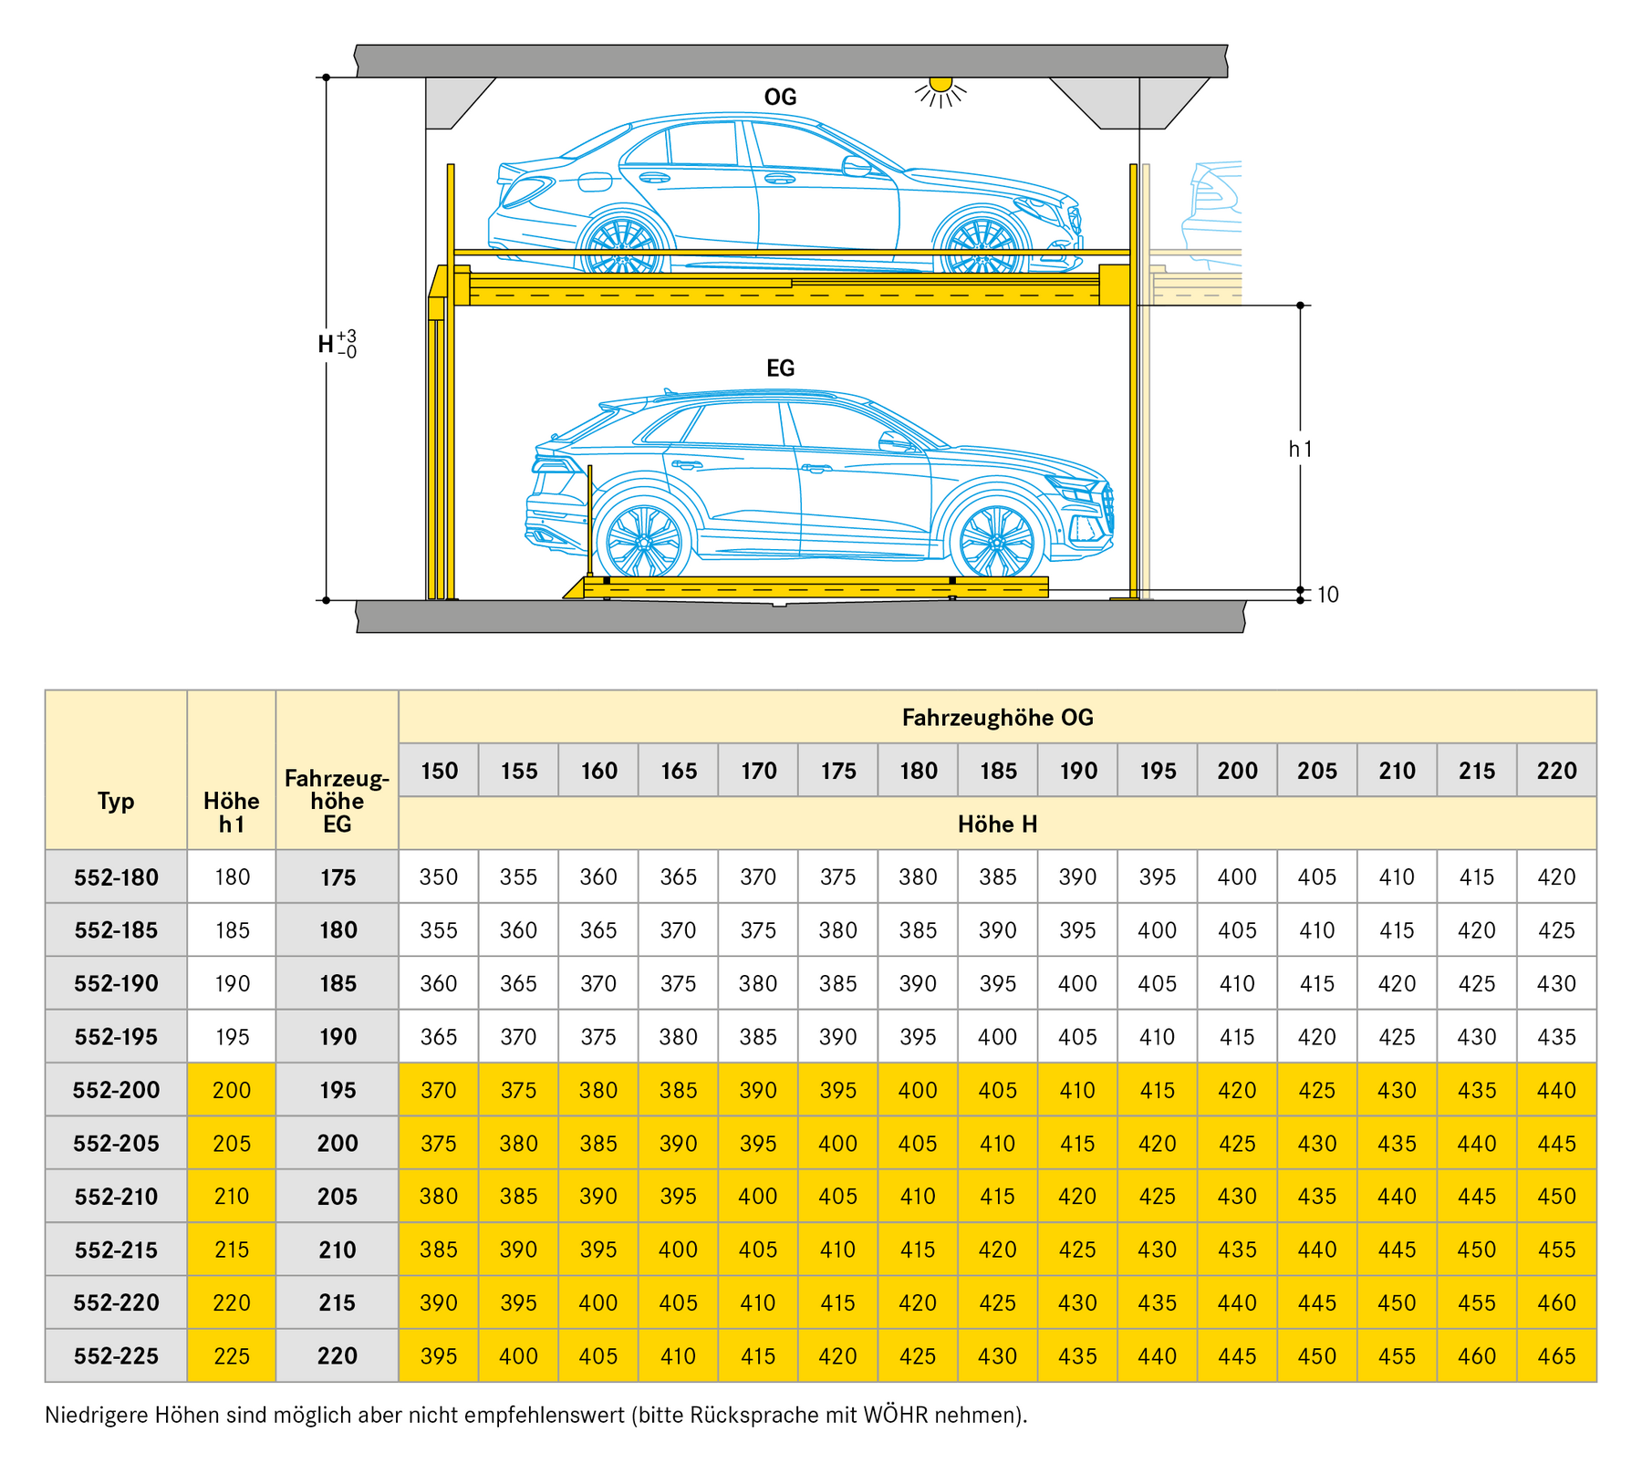Select the OG label above the sedan
Image resolution: width=1642 pixels, height=1473 pixels.
pos(780,97)
